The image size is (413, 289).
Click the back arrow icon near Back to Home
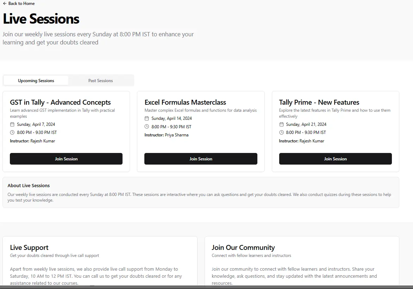click(5, 4)
